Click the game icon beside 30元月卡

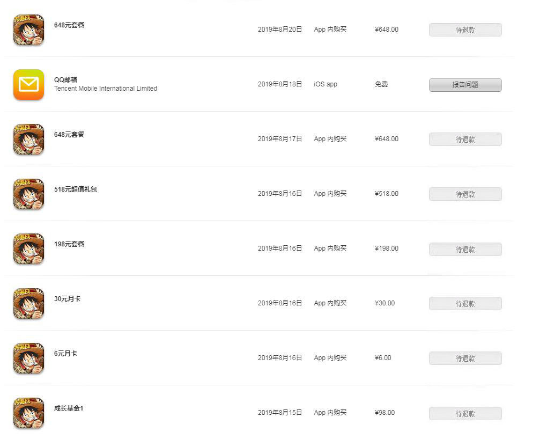[x=28, y=303]
